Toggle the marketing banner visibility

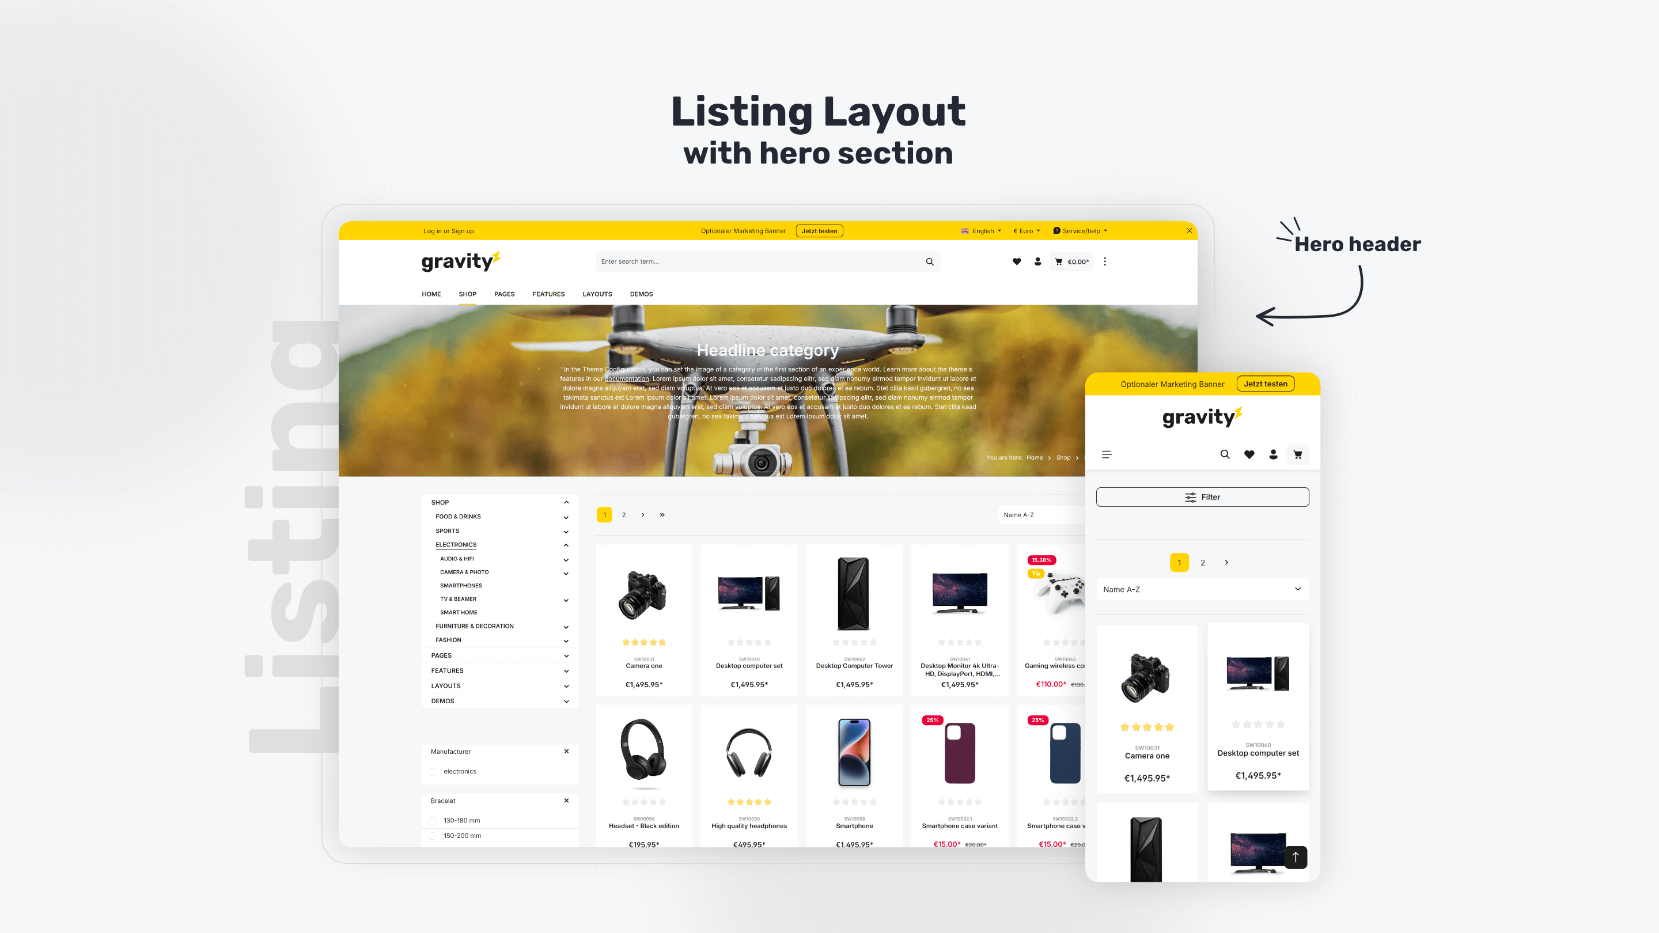coord(1190,230)
